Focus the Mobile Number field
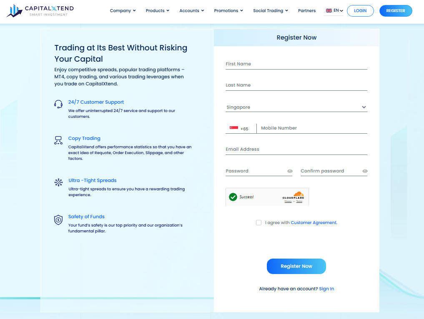The width and height of the screenshot is (424, 319). [x=312, y=128]
